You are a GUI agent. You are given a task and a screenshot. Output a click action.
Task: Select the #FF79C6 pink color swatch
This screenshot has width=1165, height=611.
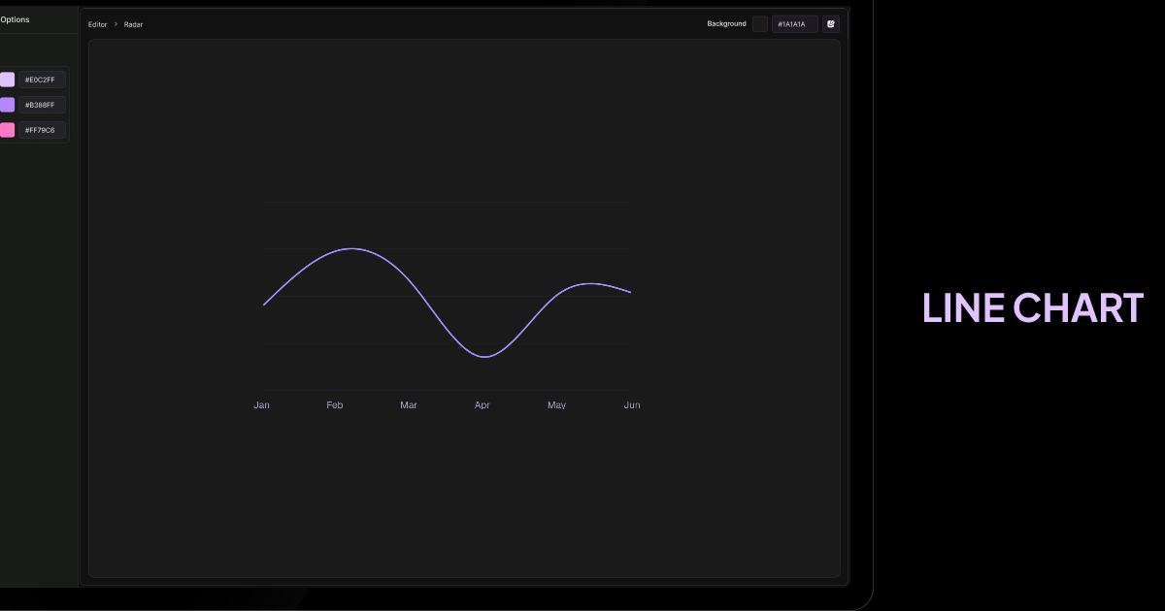point(8,129)
